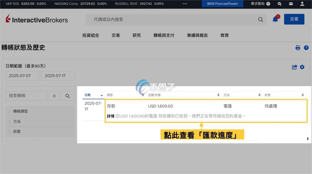Clear the transfer search with the X icon
Screen dimensions: 312x174
(54, 96)
